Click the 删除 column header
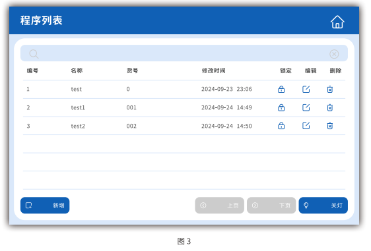The width and height of the screenshot is (371, 251). (335, 70)
